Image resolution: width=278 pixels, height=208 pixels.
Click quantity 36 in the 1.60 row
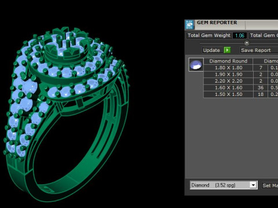[x=261, y=88]
